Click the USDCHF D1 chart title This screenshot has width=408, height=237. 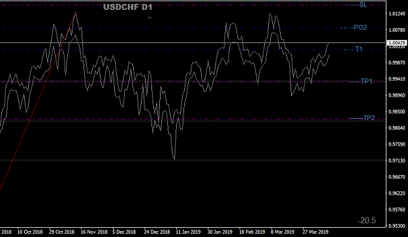127,7
